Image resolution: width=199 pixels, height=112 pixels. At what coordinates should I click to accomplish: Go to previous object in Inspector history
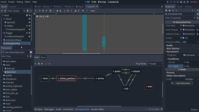(192, 10)
